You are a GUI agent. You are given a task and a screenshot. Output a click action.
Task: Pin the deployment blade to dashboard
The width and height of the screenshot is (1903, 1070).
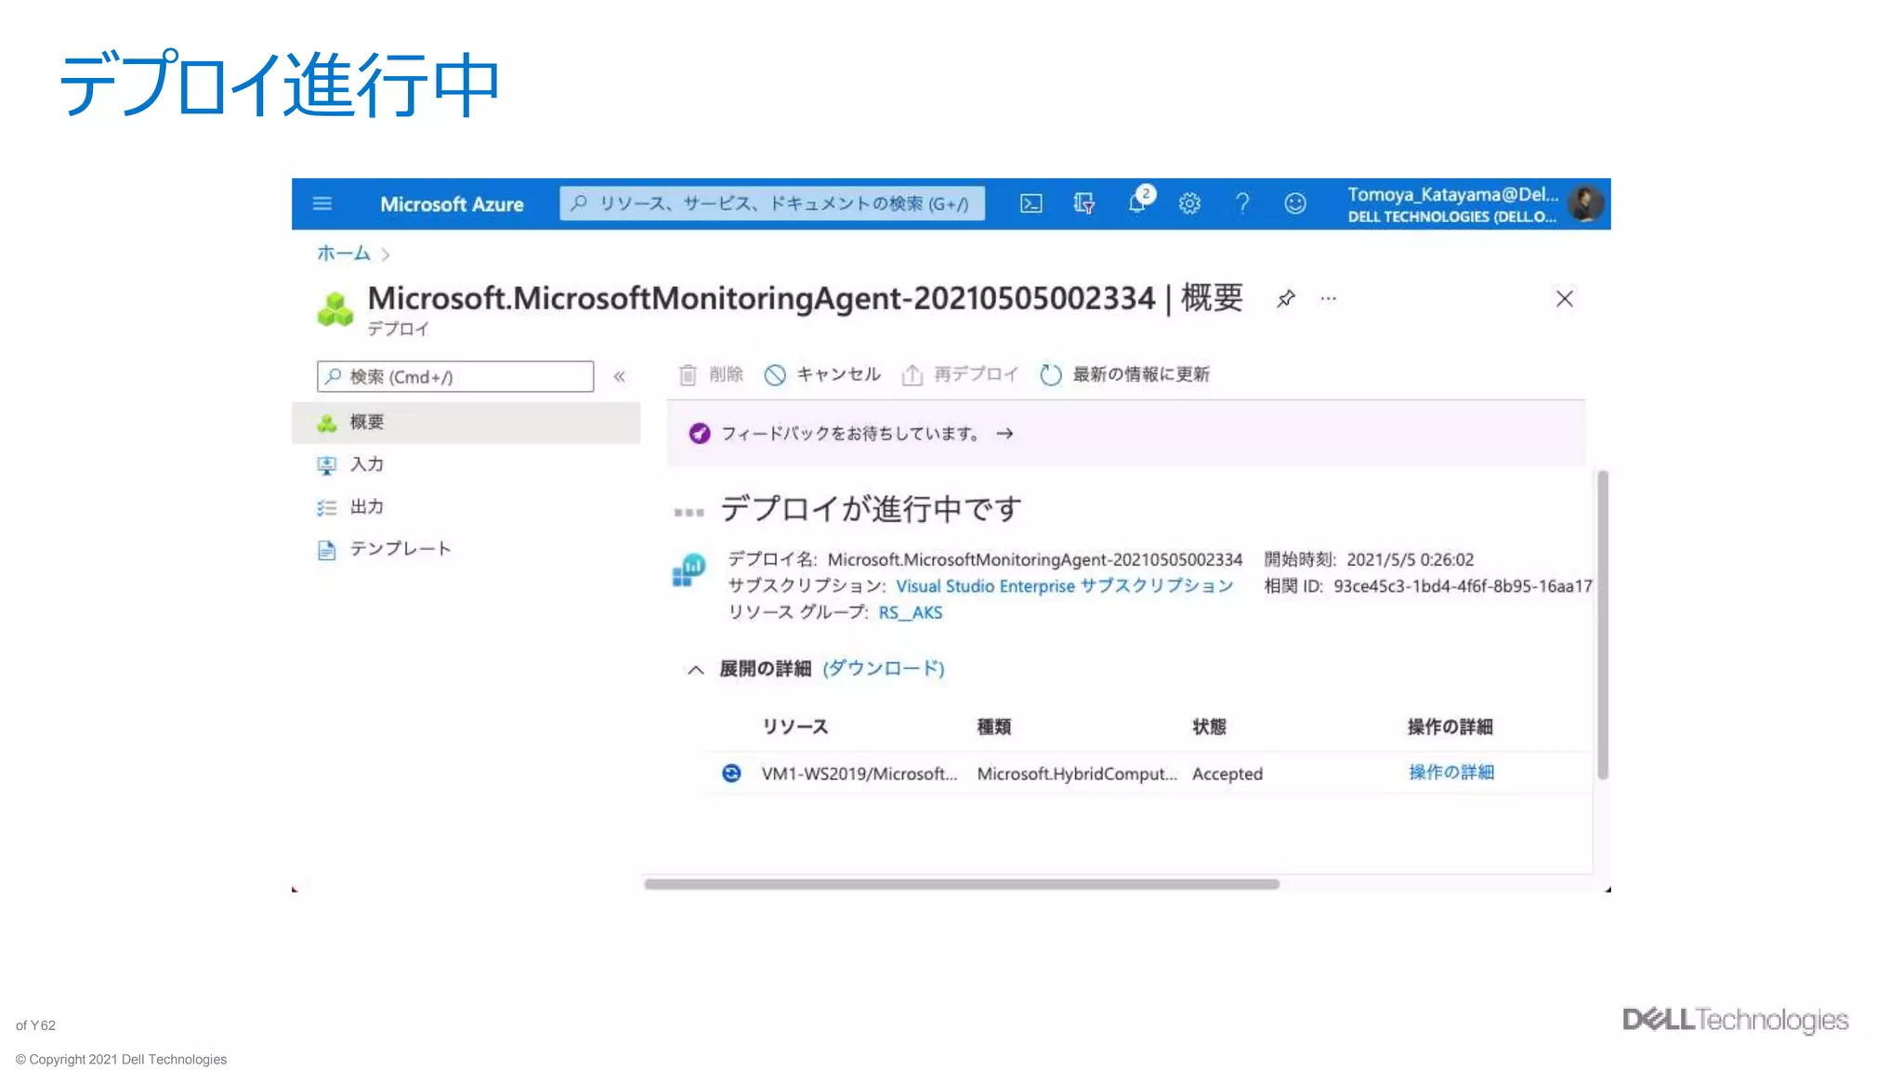[x=1286, y=298]
